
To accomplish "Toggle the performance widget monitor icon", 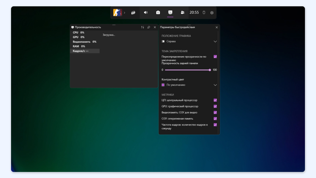I will [170, 12].
